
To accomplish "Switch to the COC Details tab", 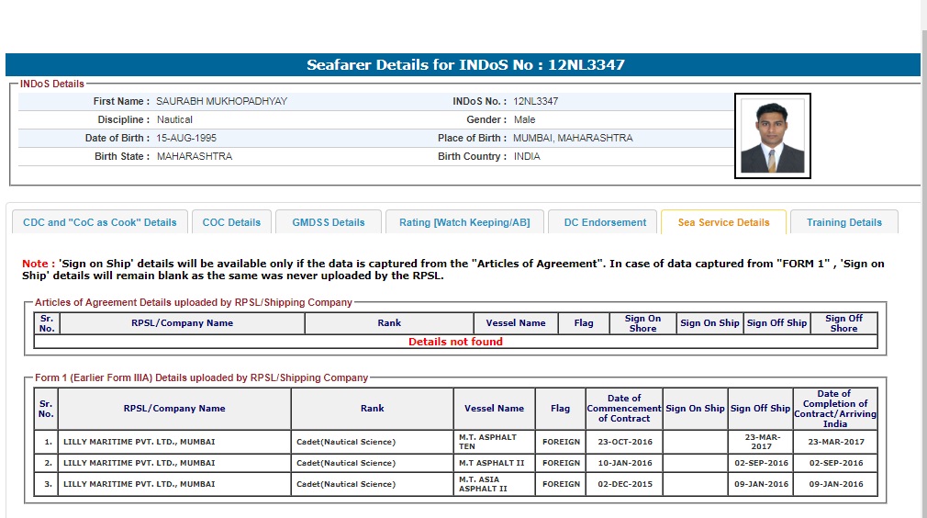I will pos(231,222).
